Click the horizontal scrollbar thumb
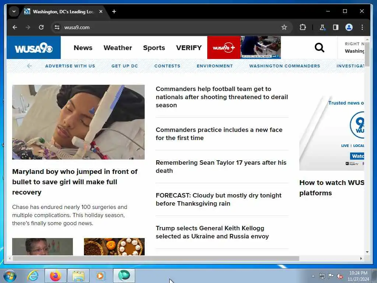The height and width of the screenshot is (283, 377). (x=156, y=258)
